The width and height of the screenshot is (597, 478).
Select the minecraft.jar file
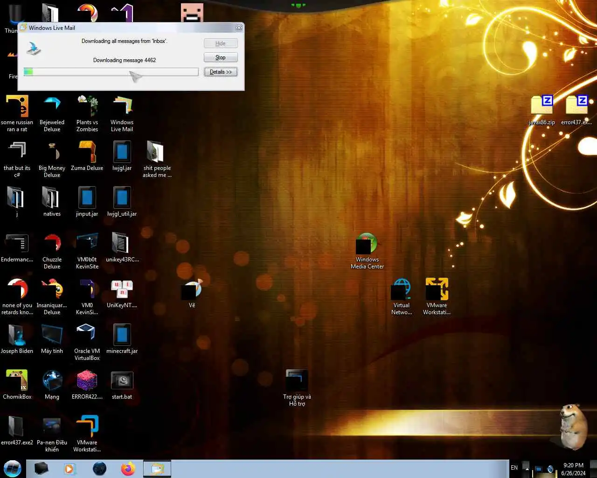(122, 339)
